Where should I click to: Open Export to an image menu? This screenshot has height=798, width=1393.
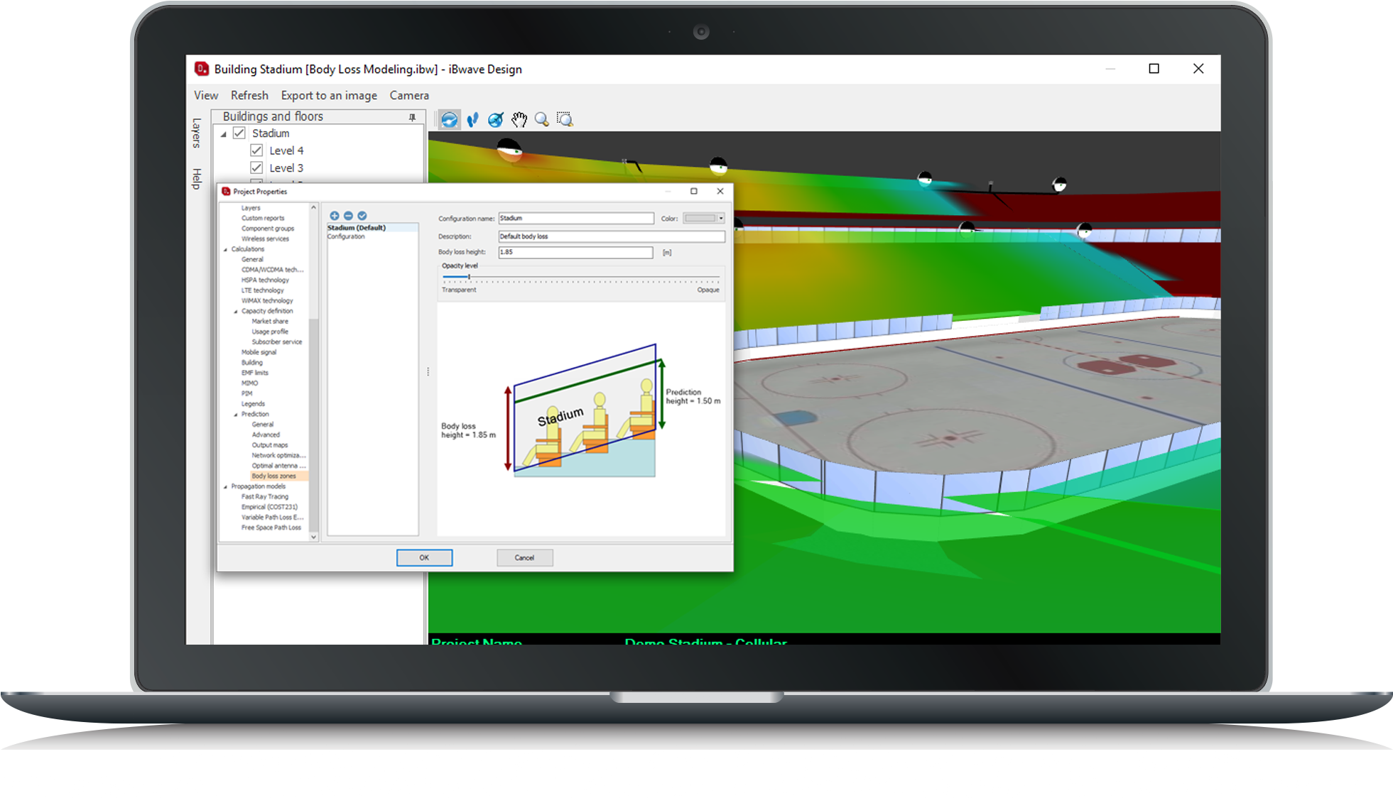(329, 96)
